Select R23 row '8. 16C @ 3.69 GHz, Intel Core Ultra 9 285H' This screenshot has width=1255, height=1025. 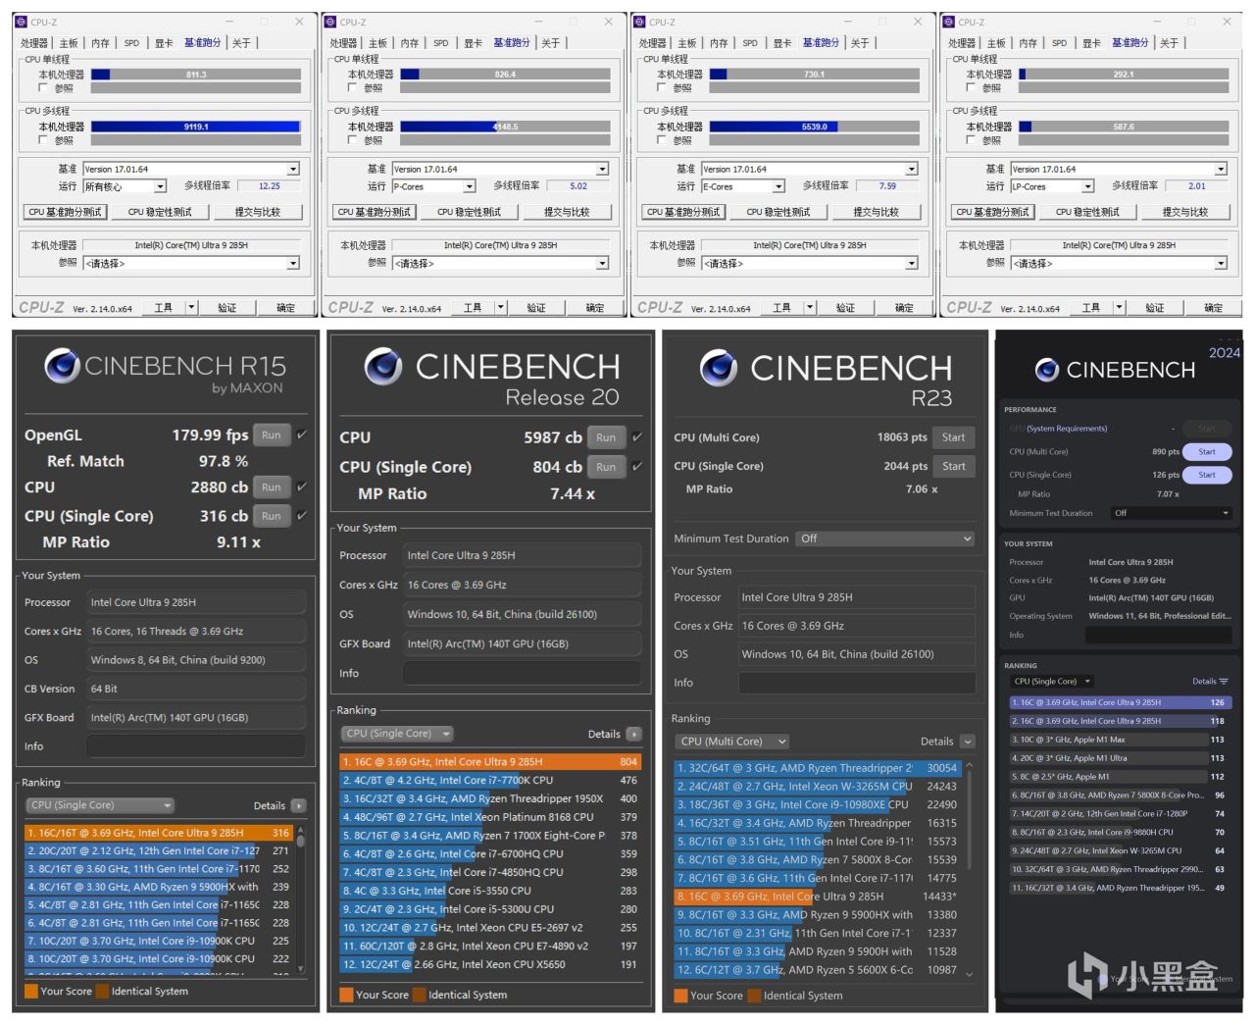(816, 897)
